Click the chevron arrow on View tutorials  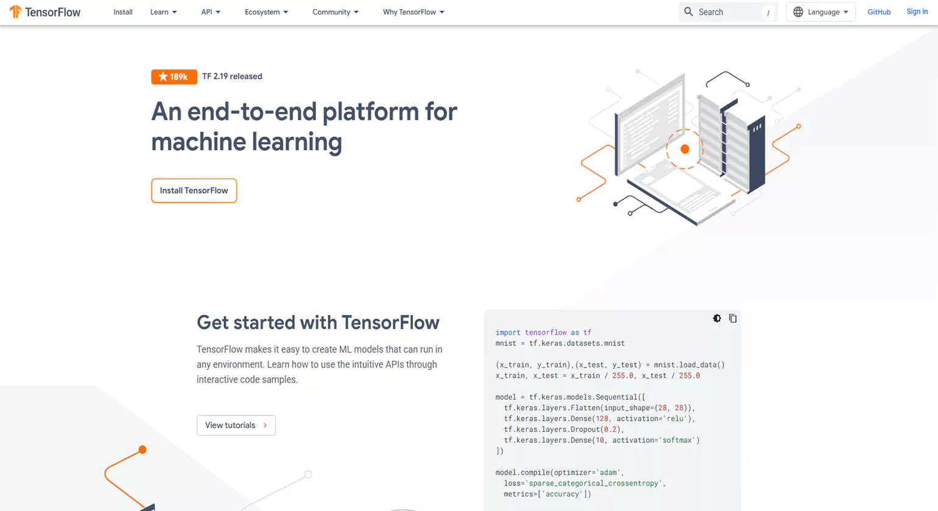(266, 425)
